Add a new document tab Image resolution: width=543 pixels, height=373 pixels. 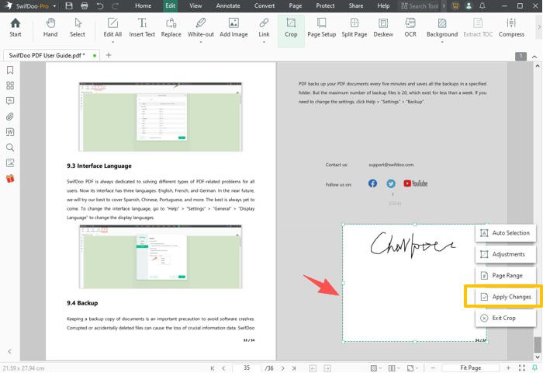109,55
